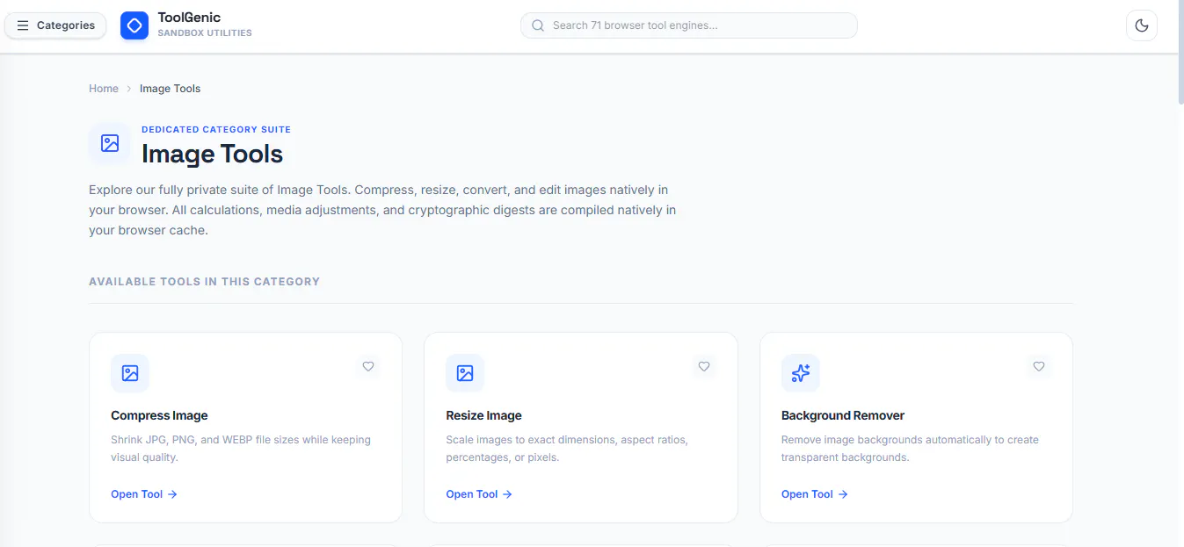Favorite the Compress Image tool
This screenshot has height=547, width=1184.
[x=368, y=366]
